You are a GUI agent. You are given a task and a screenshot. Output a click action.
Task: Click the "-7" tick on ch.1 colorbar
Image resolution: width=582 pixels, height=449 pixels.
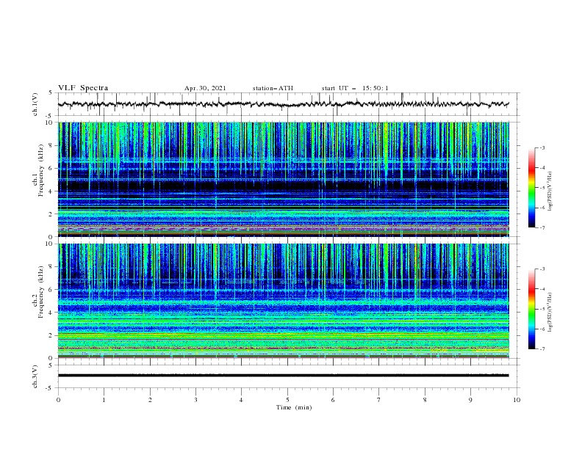(x=542, y=227)
